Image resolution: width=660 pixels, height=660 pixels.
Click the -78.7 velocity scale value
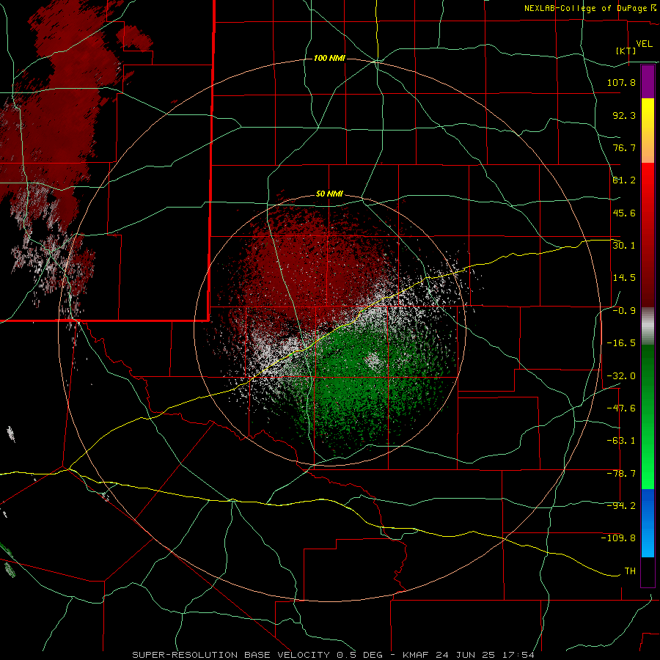point(621,474)
